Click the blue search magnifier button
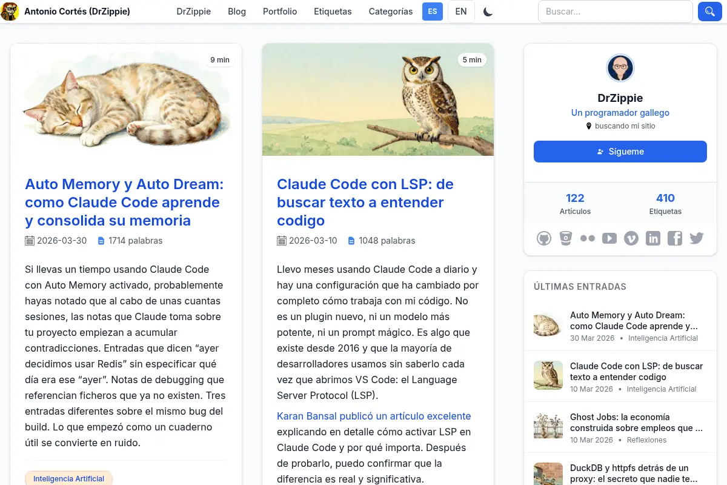 pyautogui.click(x=709, y=12)
